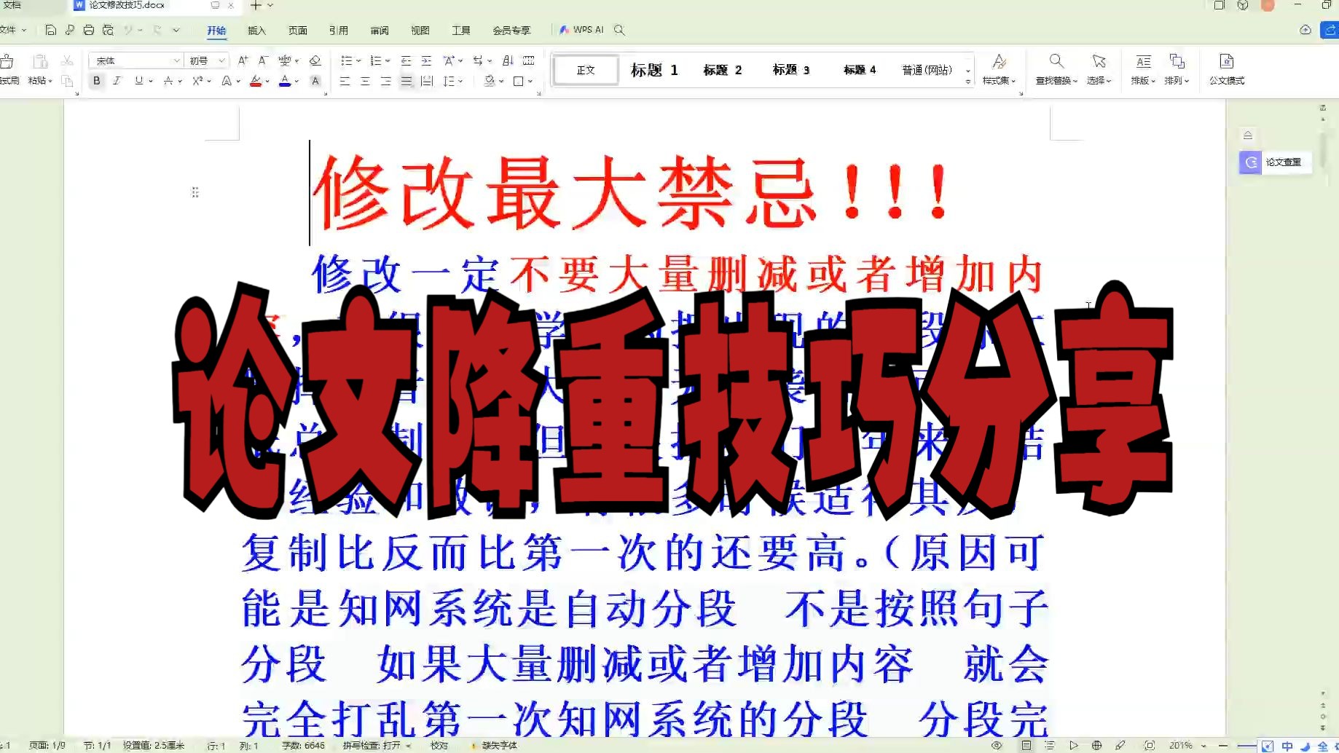The width and height of the screenshot is (1339, 753).
Task: Open the 引用 References tab
Action: click(x=339, y=30)
